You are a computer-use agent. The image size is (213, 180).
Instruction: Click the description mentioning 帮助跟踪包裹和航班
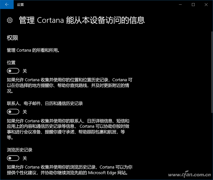(68, 129)
